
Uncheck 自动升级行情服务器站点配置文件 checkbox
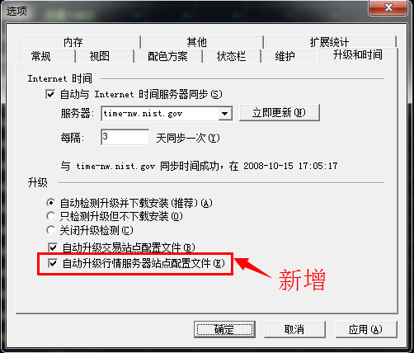pyautogui.click(x=53, y=263)
